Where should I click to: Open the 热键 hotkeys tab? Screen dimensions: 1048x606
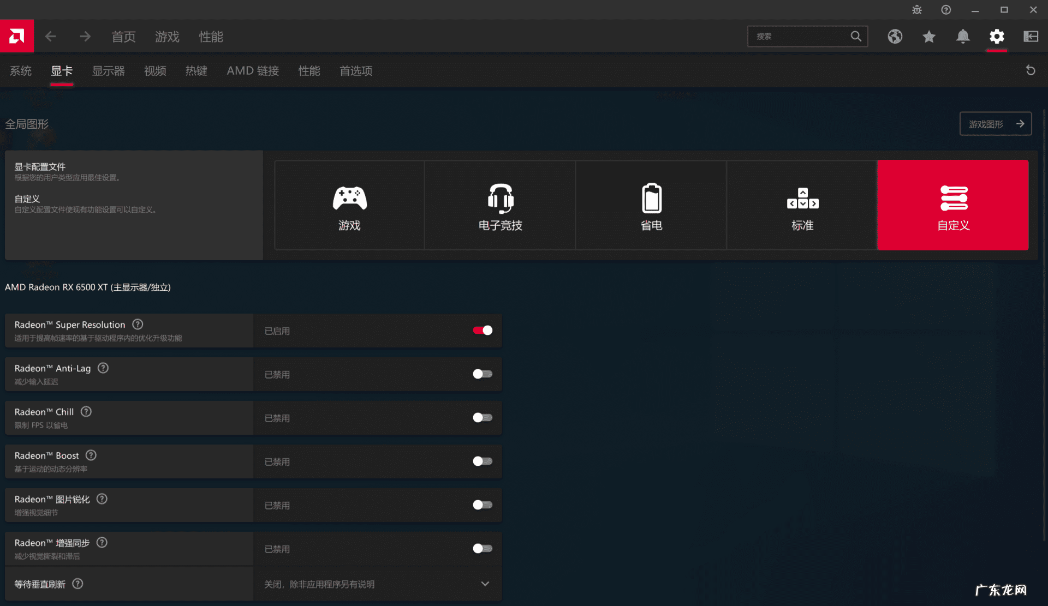click(x=196, y=71)
